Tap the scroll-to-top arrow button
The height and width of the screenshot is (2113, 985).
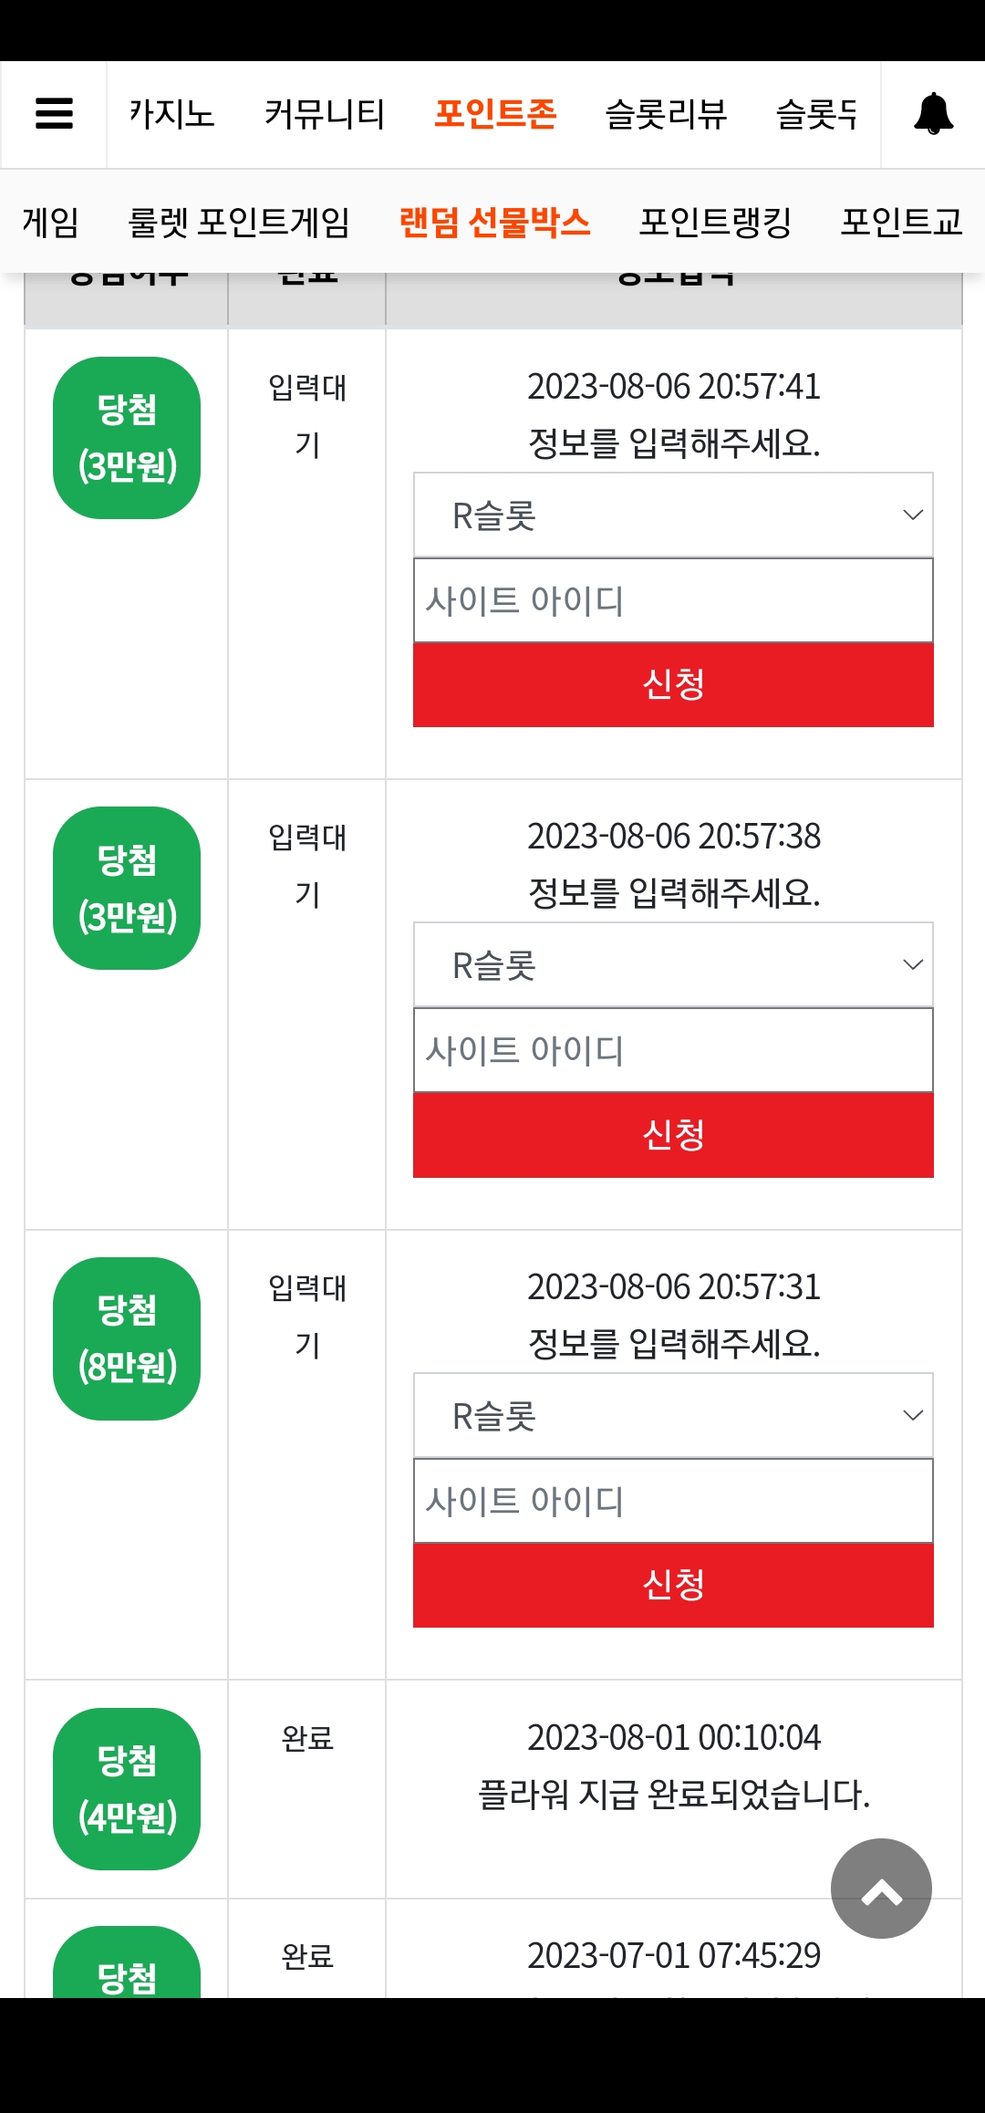pyautogui.click(x=881, y=1888)
